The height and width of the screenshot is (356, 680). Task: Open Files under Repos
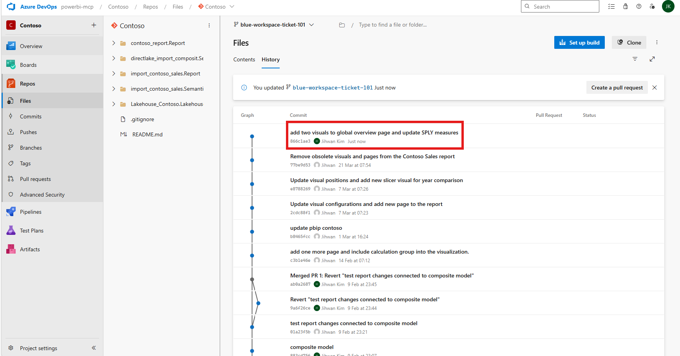coord(52,101)
